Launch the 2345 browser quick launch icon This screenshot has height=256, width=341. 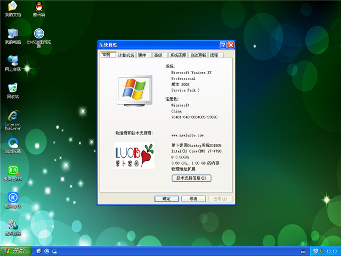tap(46, 251)
